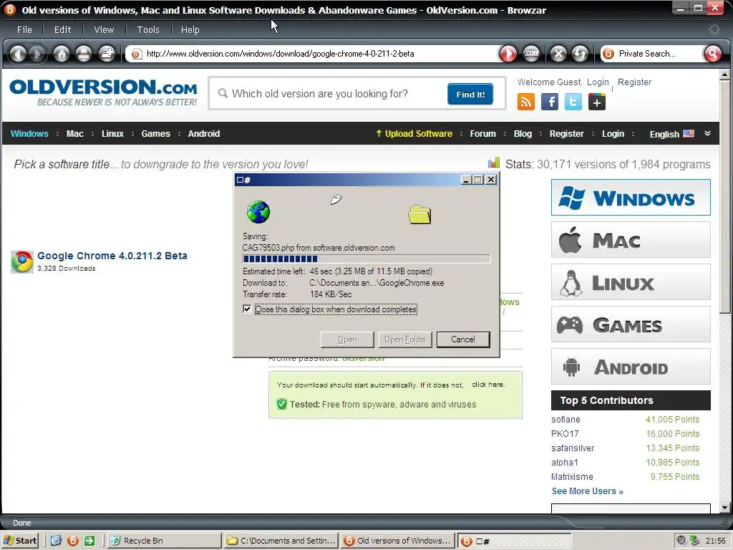The image size is (733, 550).
Task: Select the Android nav tab
Action: coord(204,134)
